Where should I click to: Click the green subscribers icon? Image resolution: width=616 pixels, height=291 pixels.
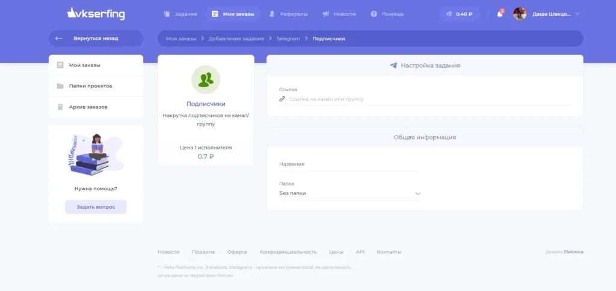pos(206,80)
